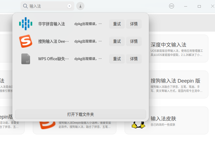The image size is (215, 142).
Task: Maximize the app store window
Action: click(x=199, y=6)
